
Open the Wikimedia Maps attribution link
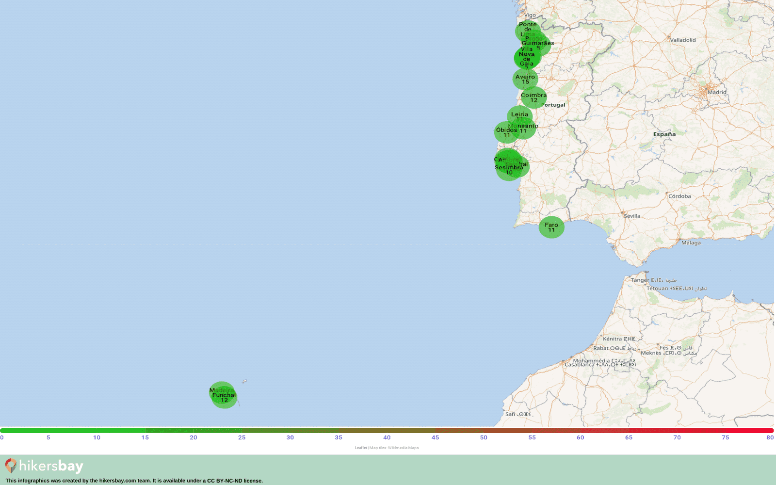(403, 448)
